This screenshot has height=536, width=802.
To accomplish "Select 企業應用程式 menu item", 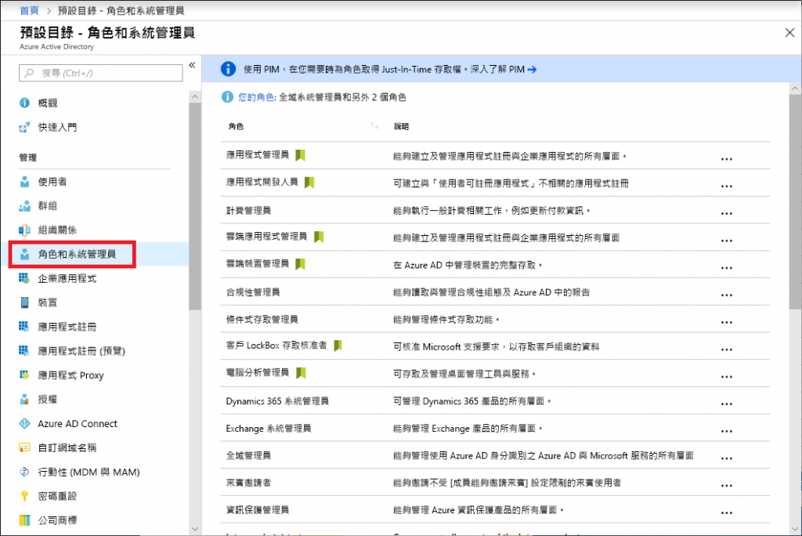I will pyautogui.click(x=67, y=278).
